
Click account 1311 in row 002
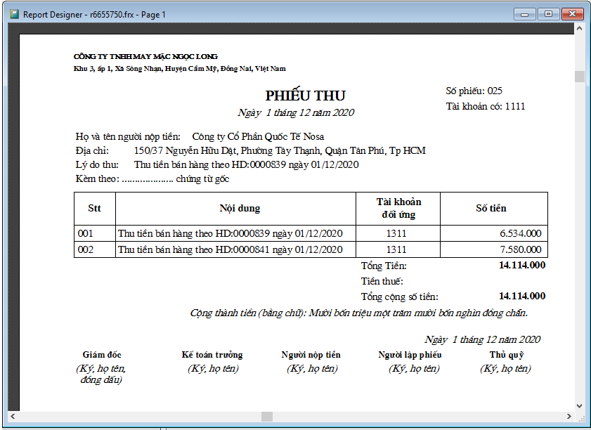396,250
